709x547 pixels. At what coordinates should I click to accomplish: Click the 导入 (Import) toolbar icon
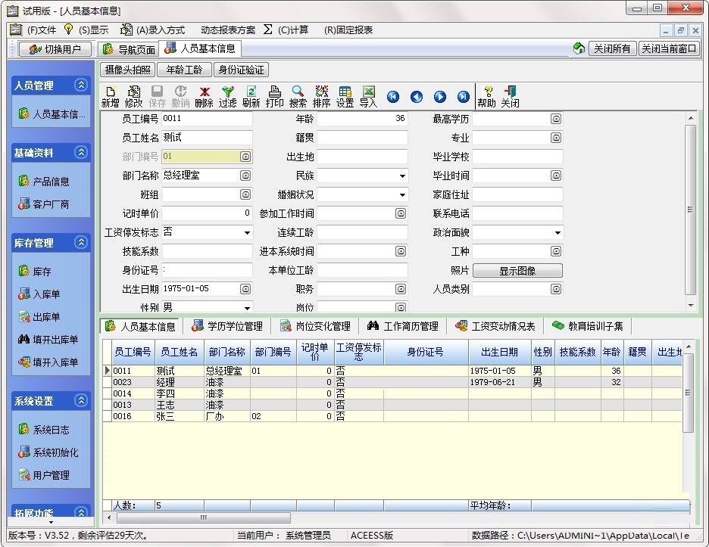click(x=368, y=96)
